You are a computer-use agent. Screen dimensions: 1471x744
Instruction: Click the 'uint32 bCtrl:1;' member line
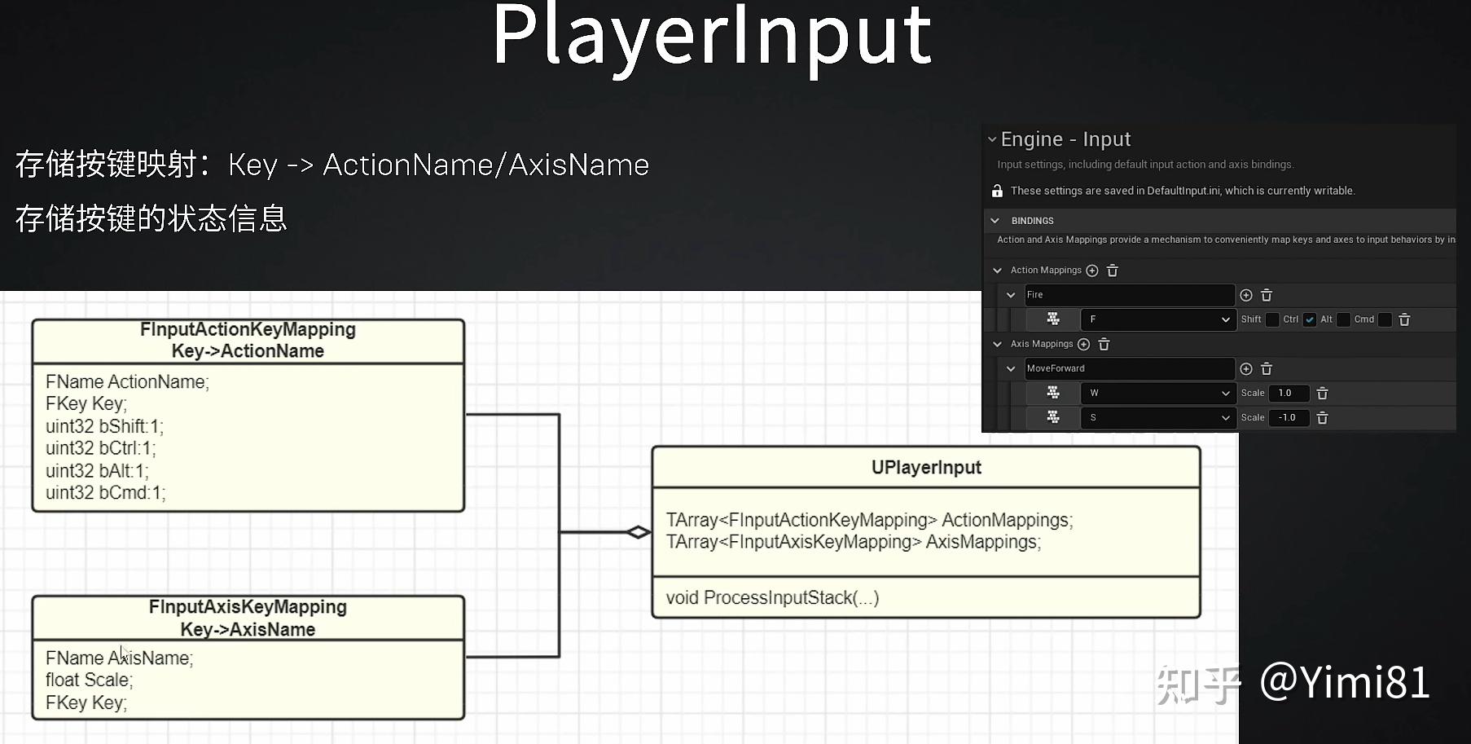tap(101, 448)
